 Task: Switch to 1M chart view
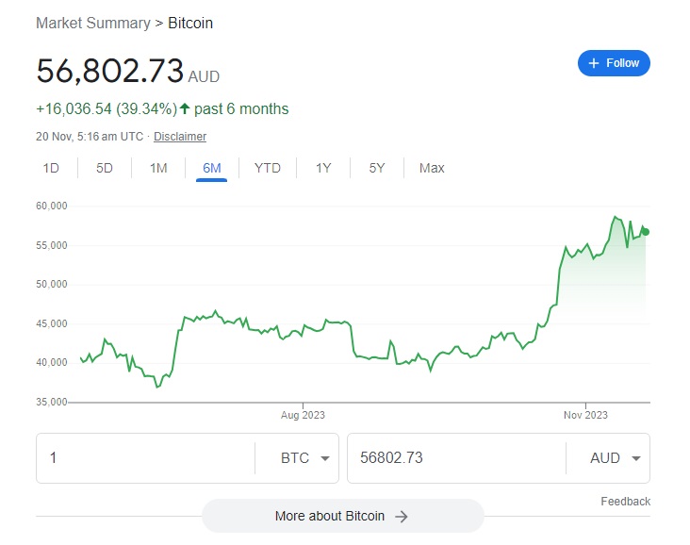158,168
